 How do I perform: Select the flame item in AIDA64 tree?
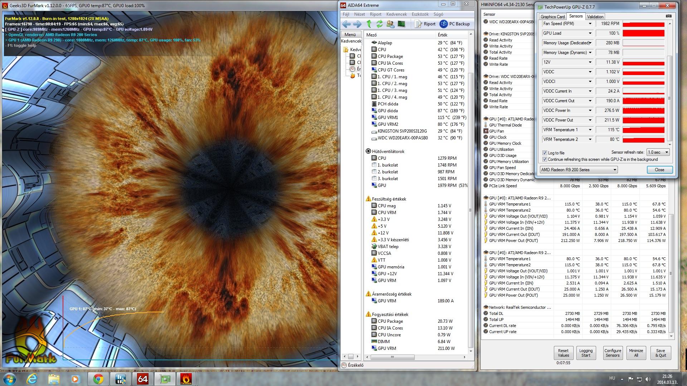pyautogui.click(x=352, y=75)
